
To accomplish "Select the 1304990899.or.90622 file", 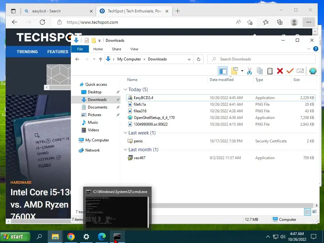I will tap(221, 124).
